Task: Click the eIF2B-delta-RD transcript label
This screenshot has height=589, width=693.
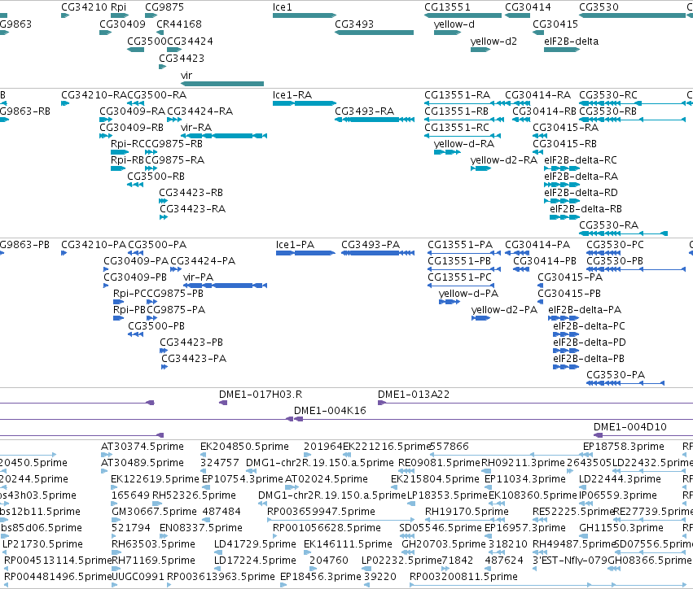Action: coord(581,193)
